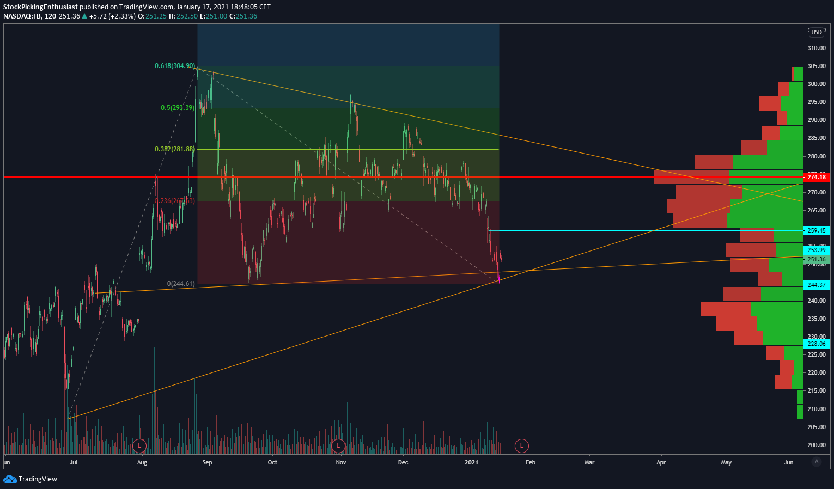
Task: Select the 259.45 price level label
Action: tap(817, 230)
